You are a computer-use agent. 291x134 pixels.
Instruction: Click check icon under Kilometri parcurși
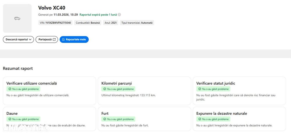point(105,89)
